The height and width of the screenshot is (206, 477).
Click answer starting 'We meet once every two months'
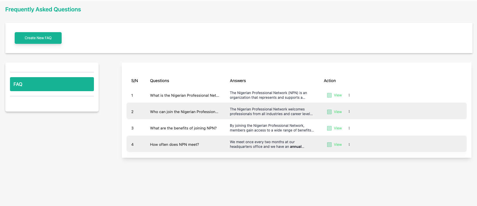pyautogui.click(x=267, y=144)
